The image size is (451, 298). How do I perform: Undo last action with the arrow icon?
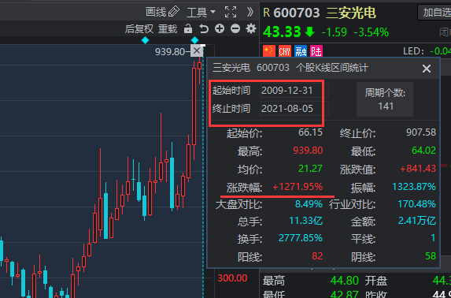(204, 29)
